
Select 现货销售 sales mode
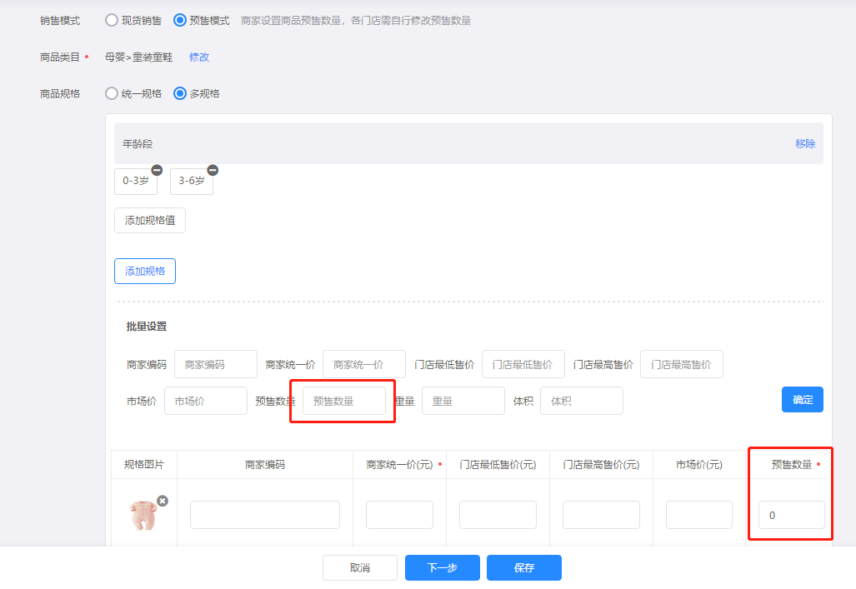click(112, 20)
